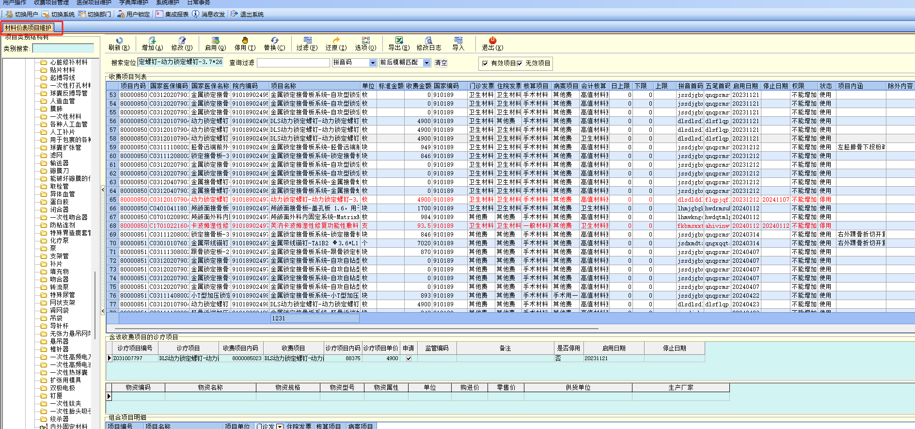Uncheck the 无效项目 checkbox
Viewport: 915px width, 429px height.
tap(520, 64)
